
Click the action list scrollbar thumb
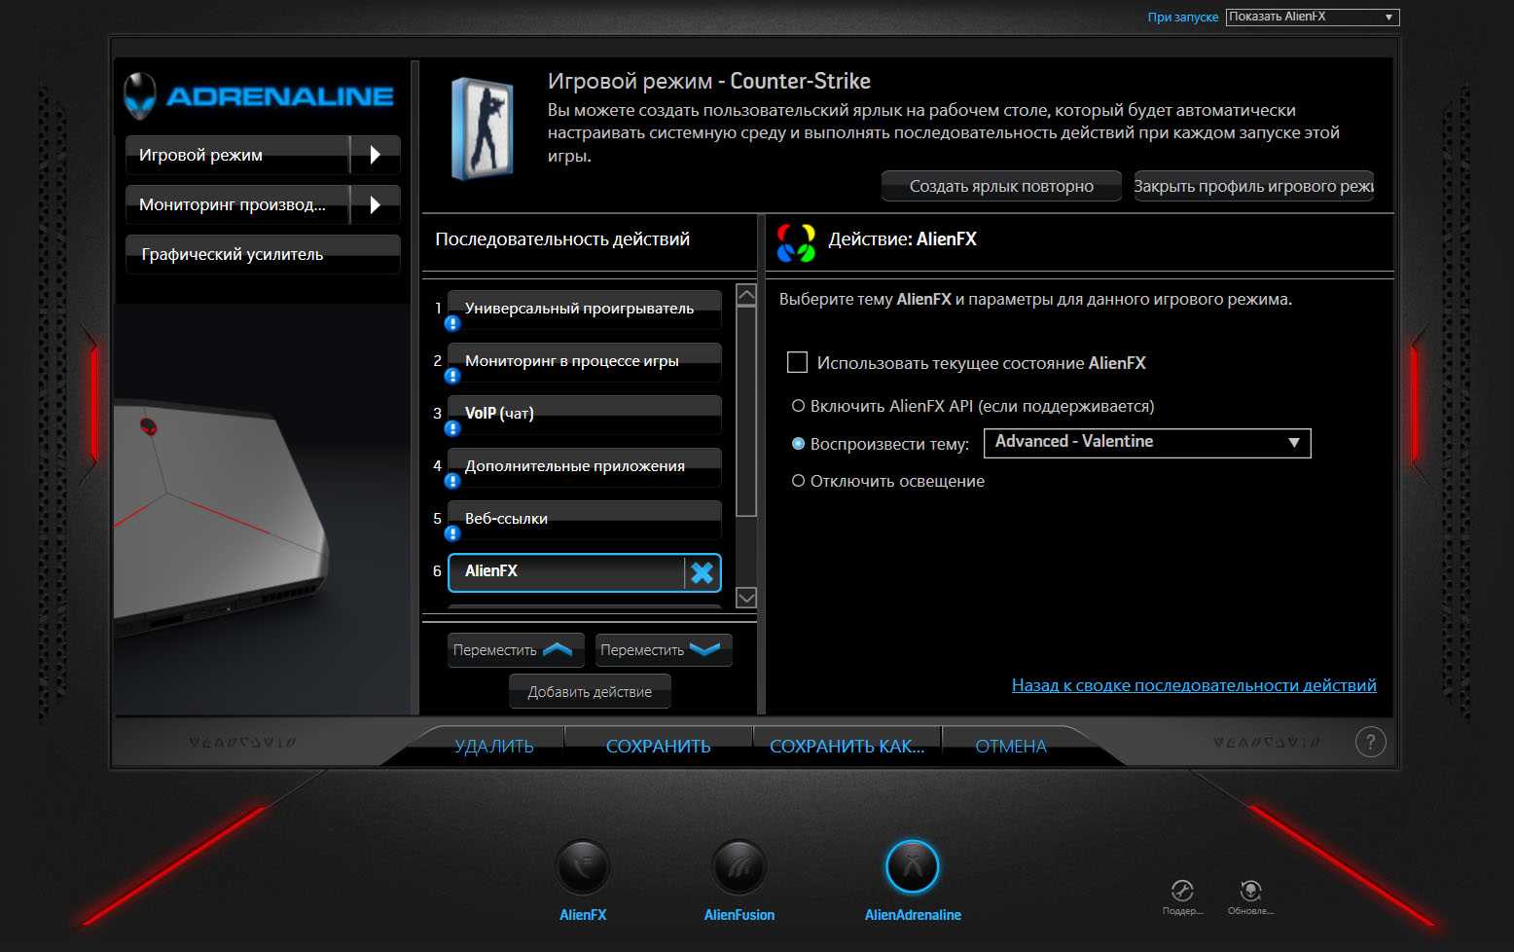tap(746, 411)
